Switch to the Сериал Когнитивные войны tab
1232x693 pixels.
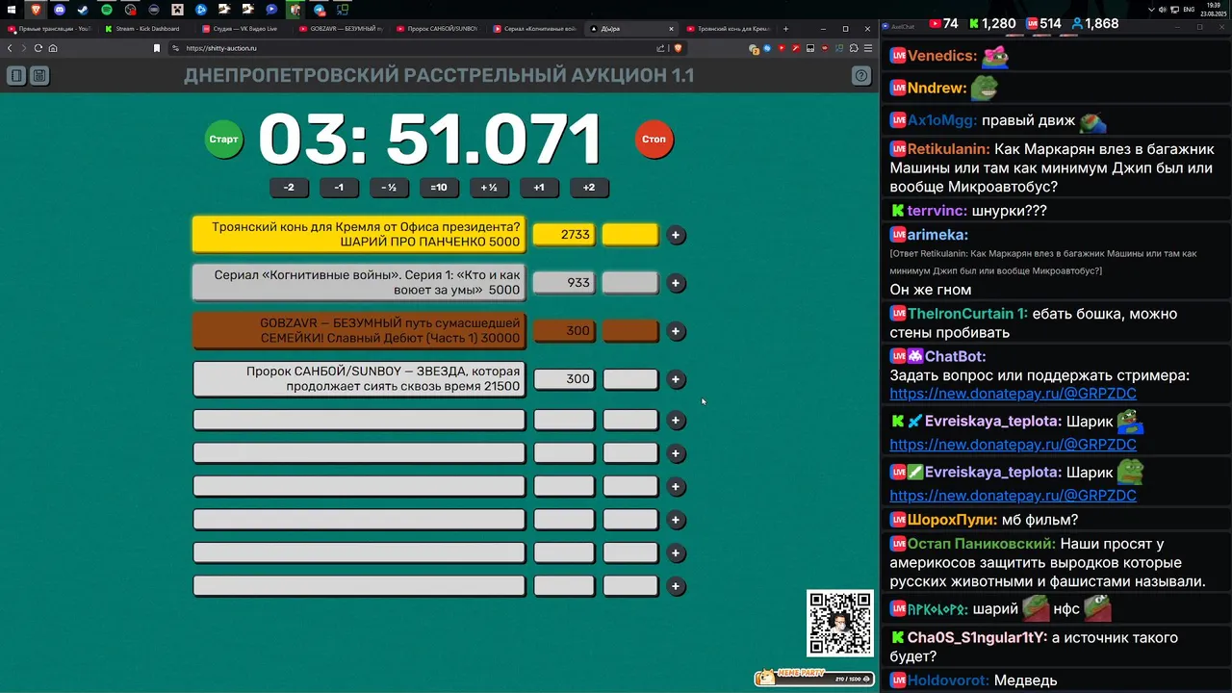536,29
